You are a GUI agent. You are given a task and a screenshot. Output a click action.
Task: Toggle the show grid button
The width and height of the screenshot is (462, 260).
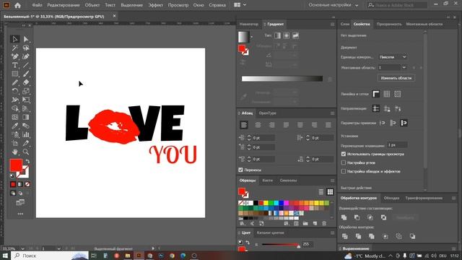[387, 94]
